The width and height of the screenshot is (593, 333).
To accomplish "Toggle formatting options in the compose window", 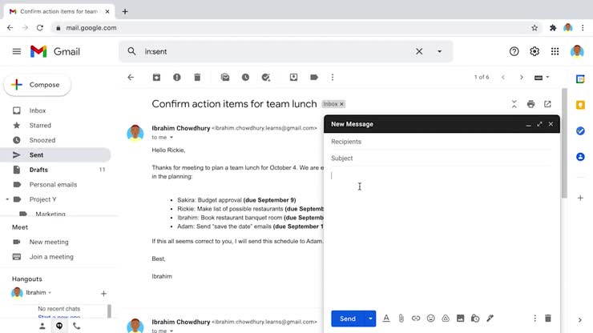I will pos(386,319).
